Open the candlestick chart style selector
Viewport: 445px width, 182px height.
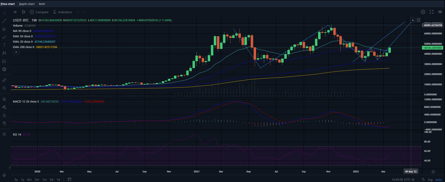[x=24, y=12]
